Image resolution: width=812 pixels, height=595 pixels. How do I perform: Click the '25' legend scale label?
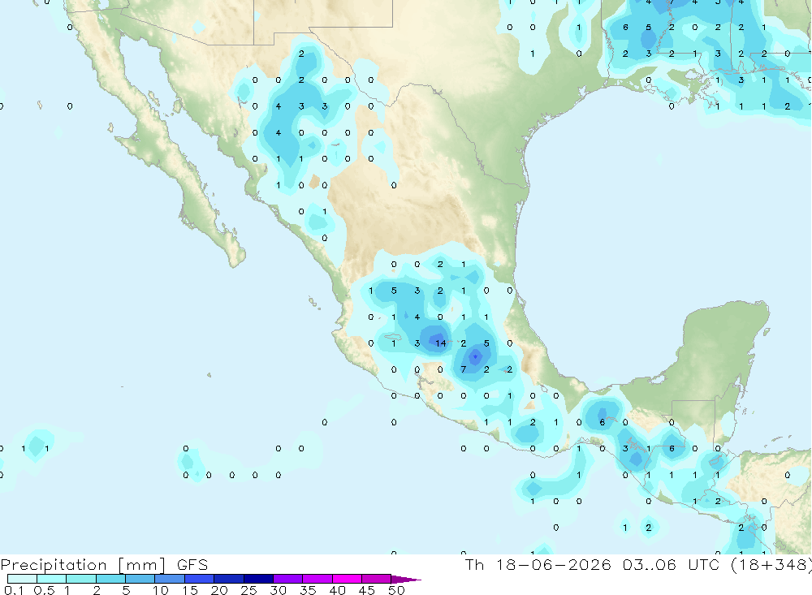pos(249,590)
